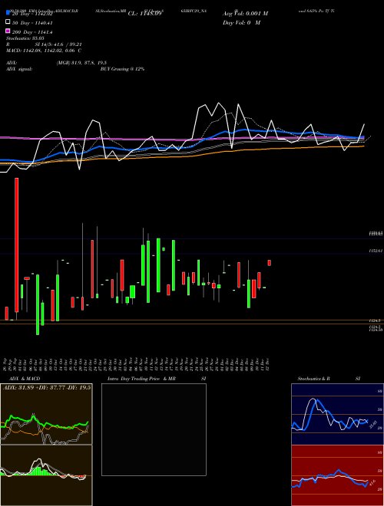Image resolution: width=384 pixels, height=506 pixels.
Task: Click the '(MGR) 31.9, 37.8, 19.5' ADX values
Action: pyautogui.click(x=81, y=63)
